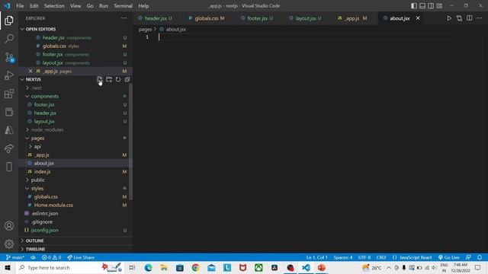Image resolution: width=488 pixels, height=274 pixels.
Task: Open the Edit menu
Action: click(x=34, y=6)
